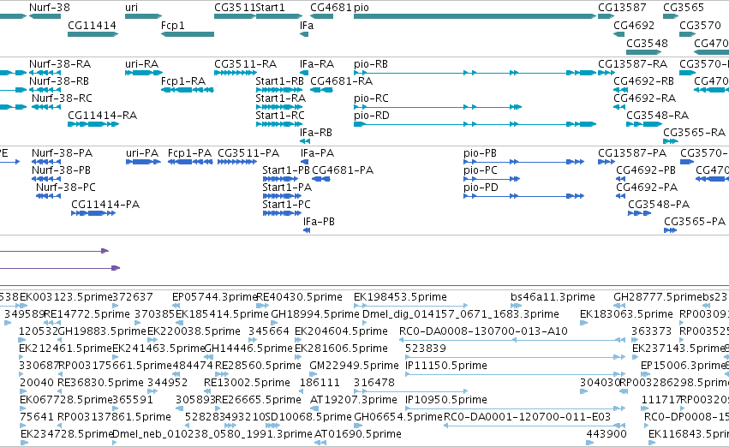This screenshot has width=729, height=447.
Task: Open transcript uri-RA
Action: (x=142, y=63)
